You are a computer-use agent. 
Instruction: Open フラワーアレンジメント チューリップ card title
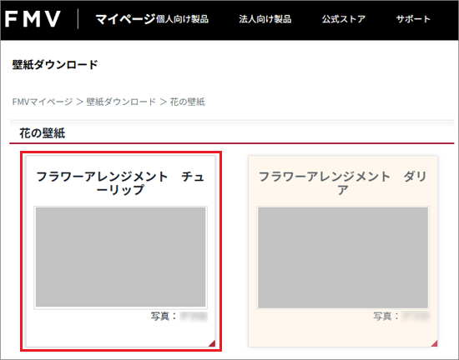(121, 183)
